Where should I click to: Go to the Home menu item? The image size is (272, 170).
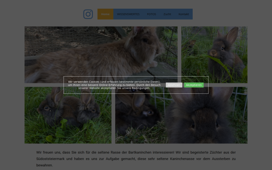105,14
